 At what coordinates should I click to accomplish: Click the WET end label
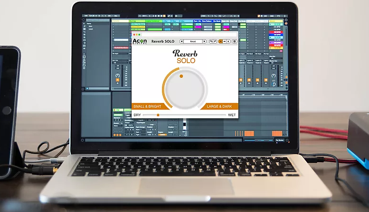(x=232, y=115)
